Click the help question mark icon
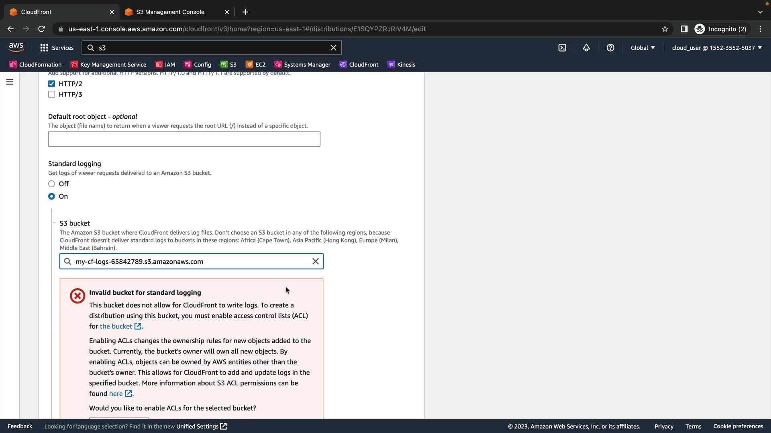771x433 pixels. tap(610, 48)
